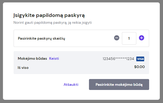Increase mailbox count with plus icon

142,38
